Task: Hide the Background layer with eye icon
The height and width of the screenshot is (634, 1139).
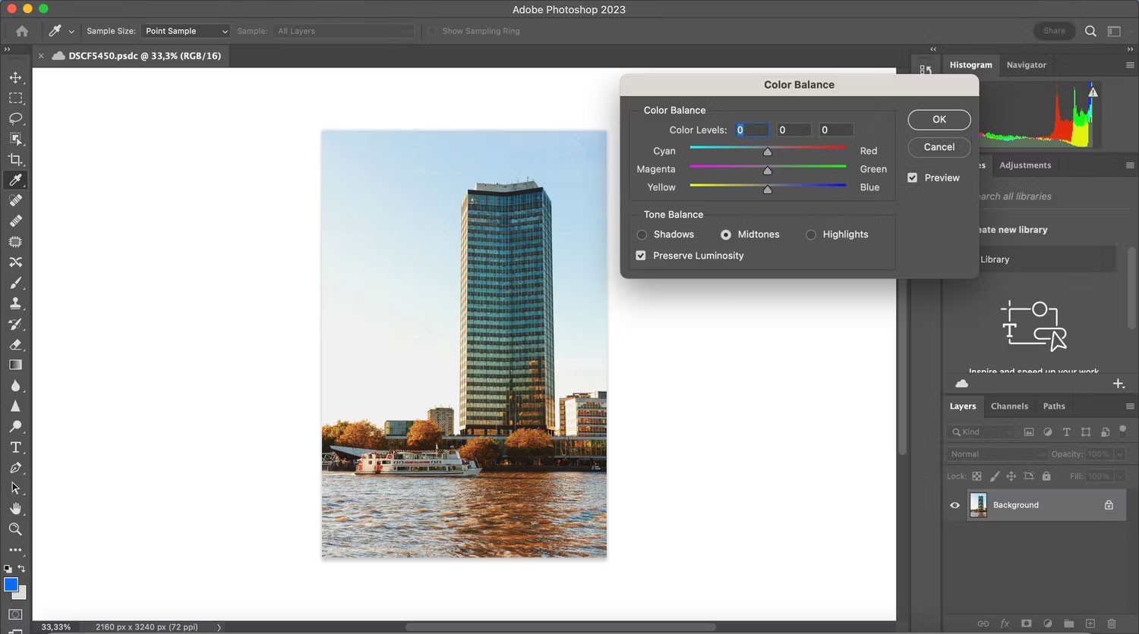Action: click(x=955, y=505)
